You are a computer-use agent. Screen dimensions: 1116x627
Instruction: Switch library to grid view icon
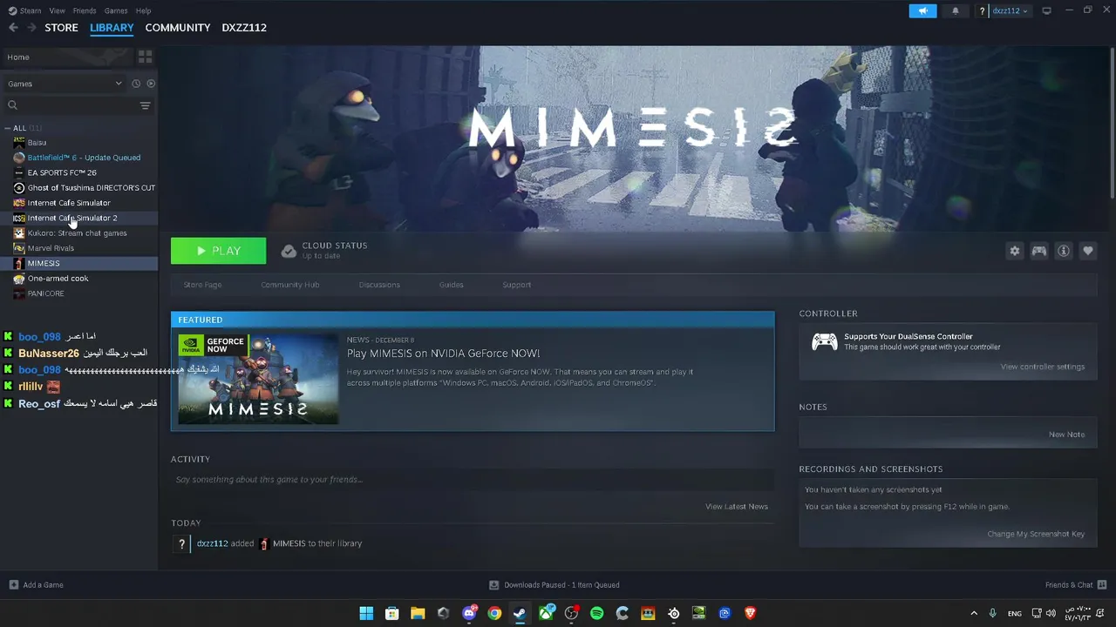pyautogui.click(x=145, y=57)
